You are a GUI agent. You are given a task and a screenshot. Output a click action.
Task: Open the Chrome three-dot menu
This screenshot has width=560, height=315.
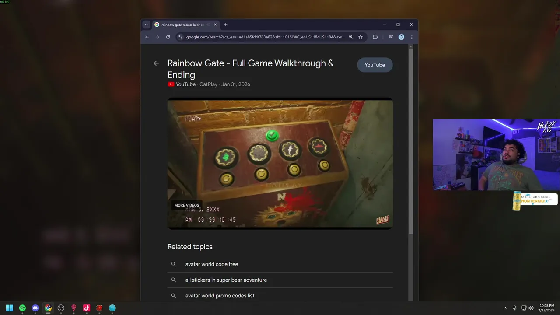(x=412, y=37)
